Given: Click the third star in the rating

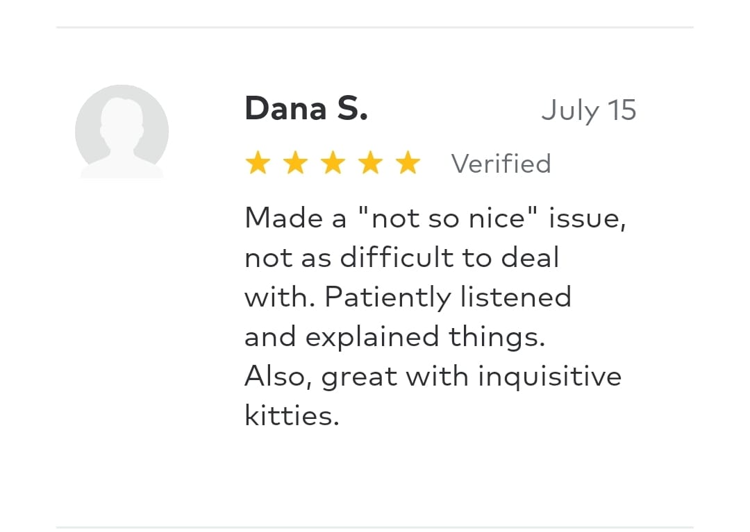Looking at the screenshot, I should click(333, 164).
